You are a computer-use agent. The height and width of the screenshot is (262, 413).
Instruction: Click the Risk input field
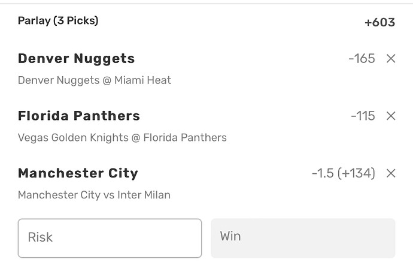(110, 237)
